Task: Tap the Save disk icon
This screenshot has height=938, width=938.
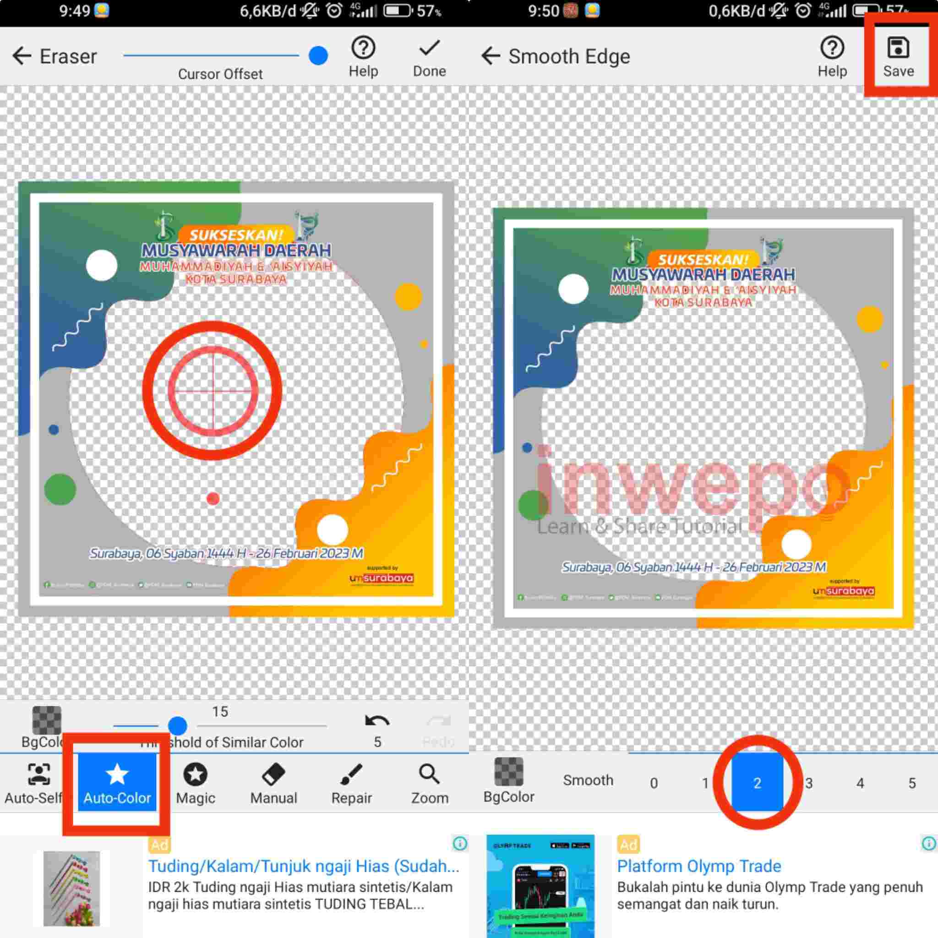Action: tap(898, 49)
